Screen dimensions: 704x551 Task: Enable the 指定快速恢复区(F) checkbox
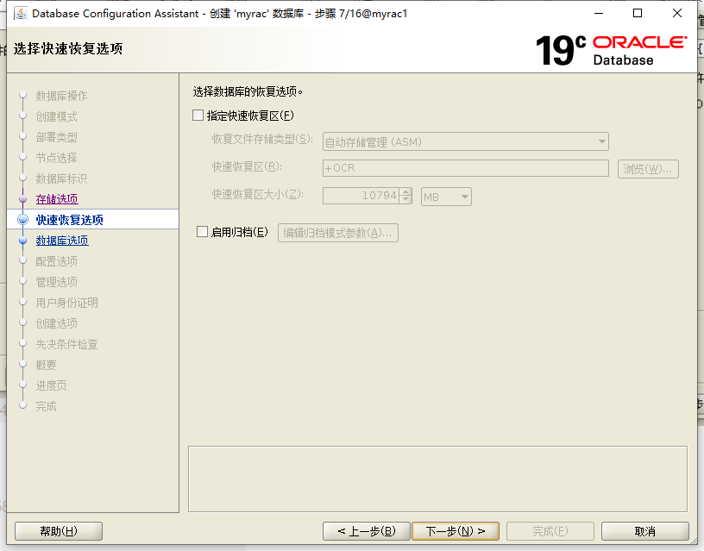(x=197, y=115)
